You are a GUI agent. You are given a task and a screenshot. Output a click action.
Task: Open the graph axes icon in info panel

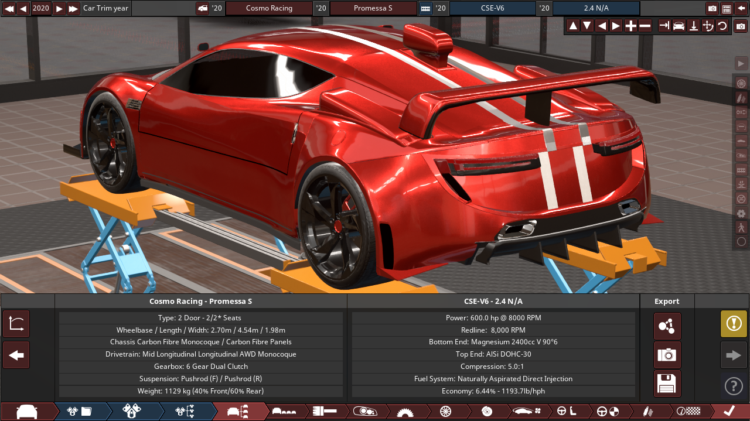pyautogui.click(x=16, y=324)
